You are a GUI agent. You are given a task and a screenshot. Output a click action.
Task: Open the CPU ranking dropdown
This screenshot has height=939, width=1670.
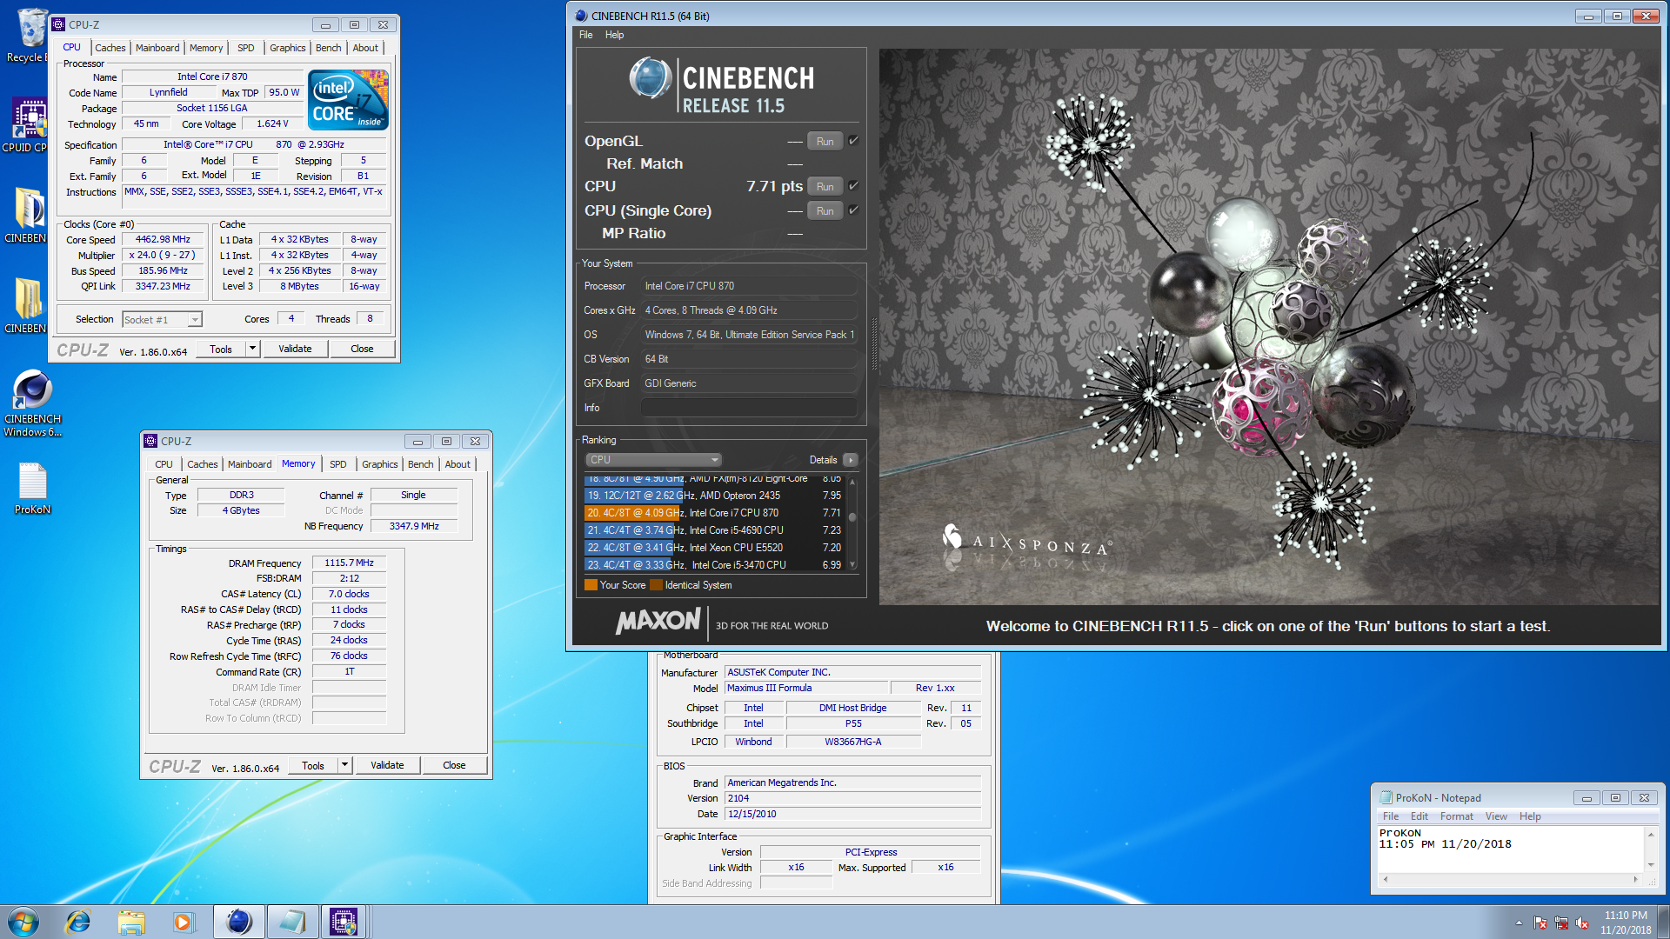[x=653, y=460]
